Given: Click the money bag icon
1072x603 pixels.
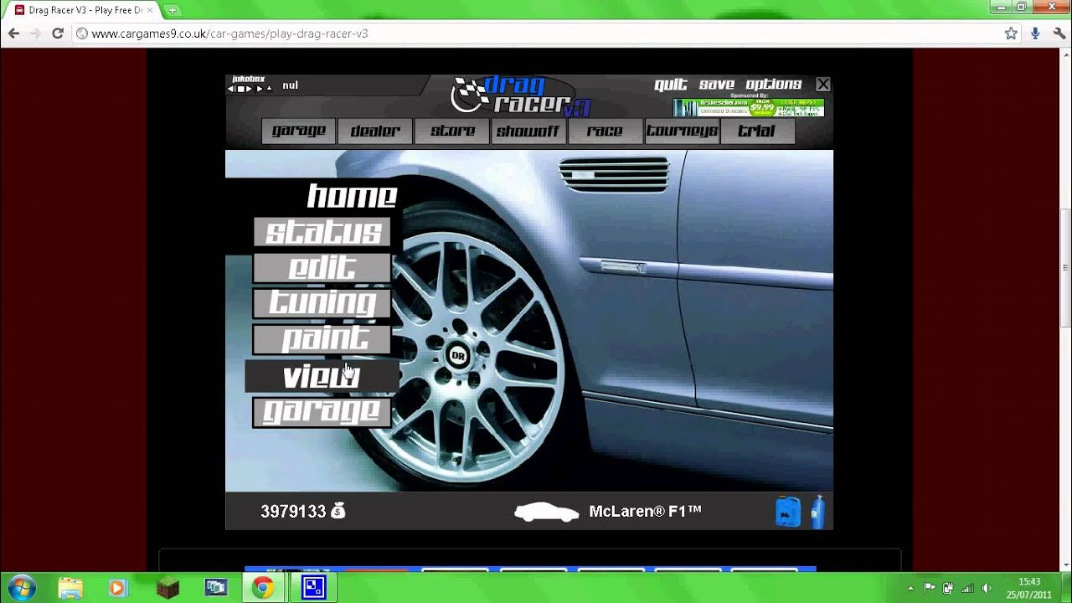Looking at the screenshot, I should (x=338, y=511).
